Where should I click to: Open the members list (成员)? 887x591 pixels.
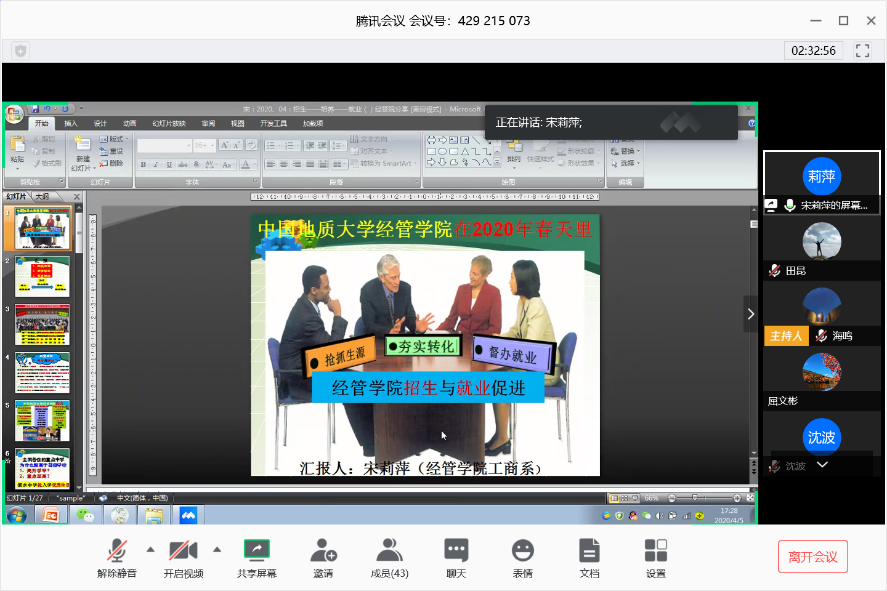point(389,557)
